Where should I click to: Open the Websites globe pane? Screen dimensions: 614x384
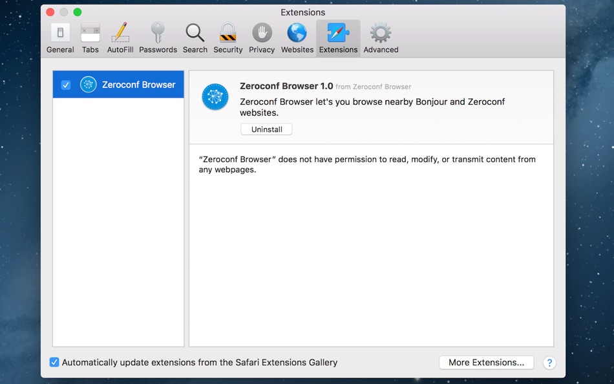tap(297, 38)
